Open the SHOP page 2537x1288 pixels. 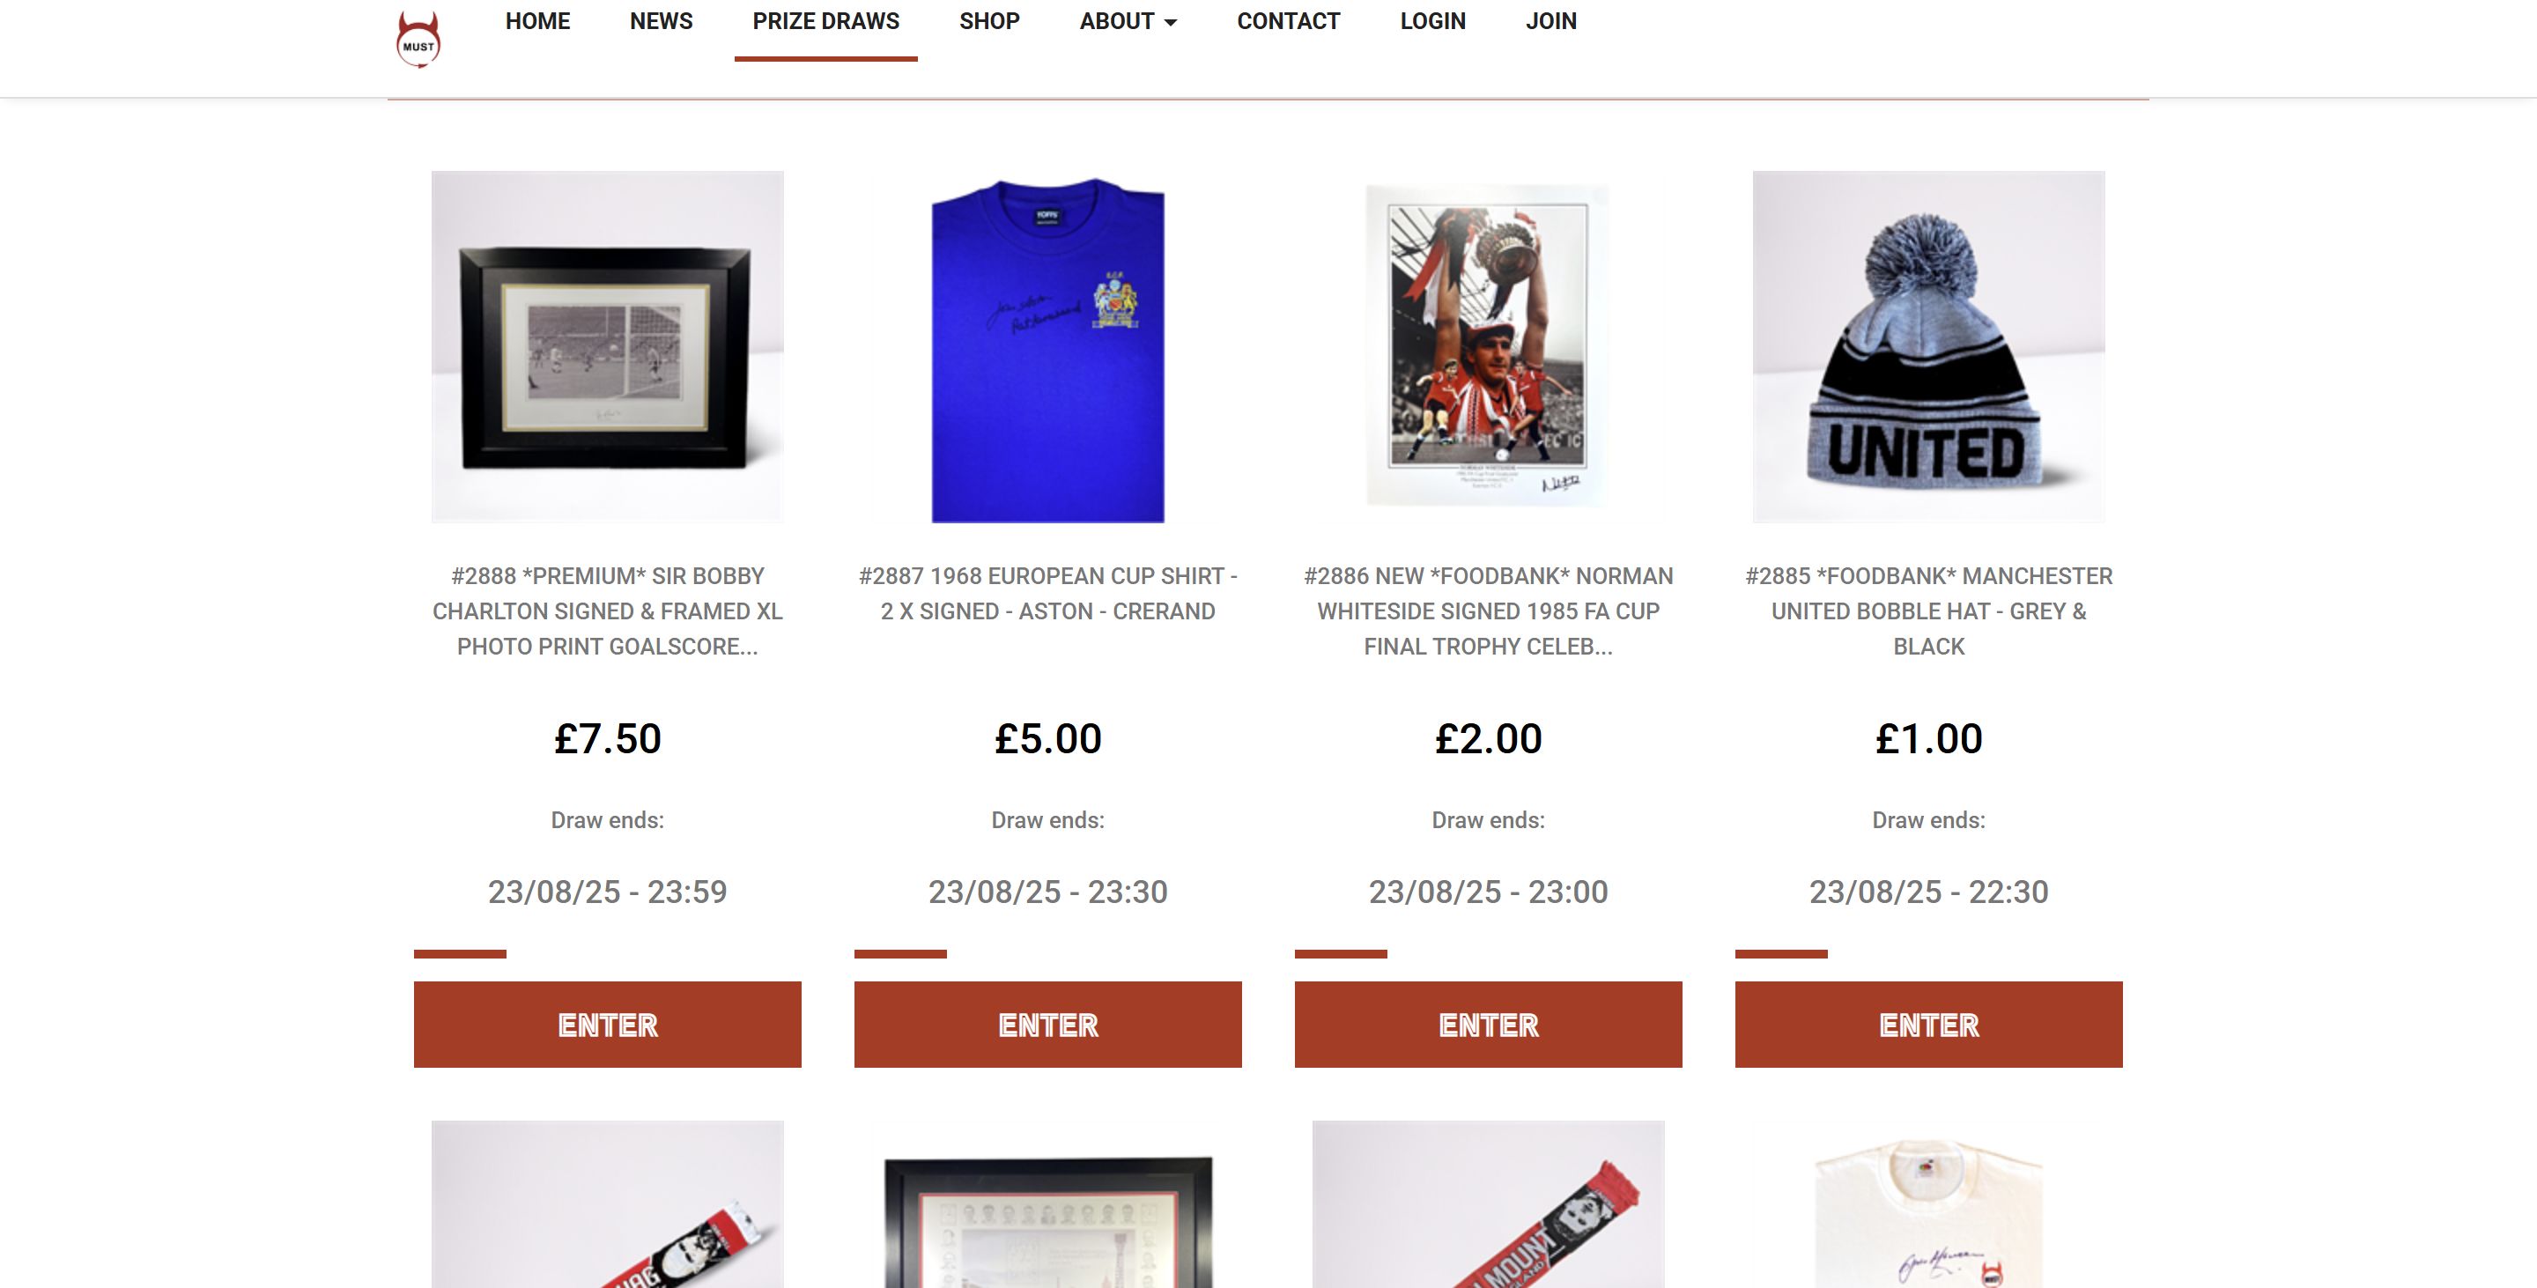click(988, 20)
